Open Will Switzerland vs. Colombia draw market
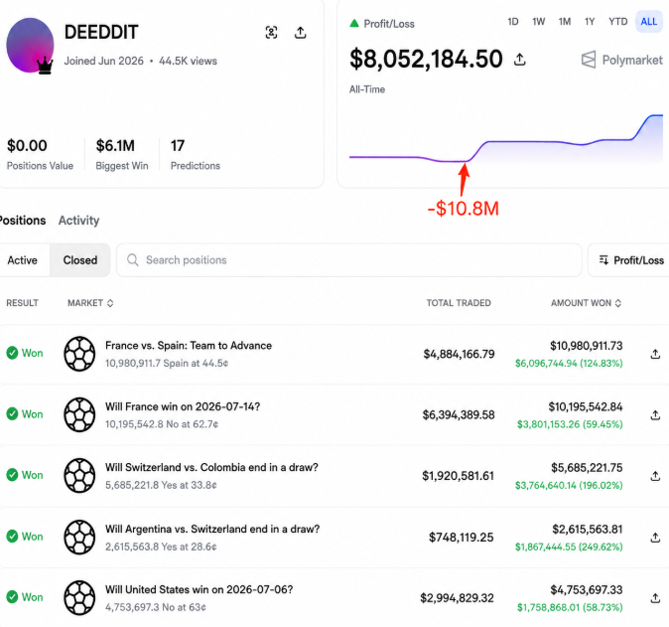 pos(211,468)
